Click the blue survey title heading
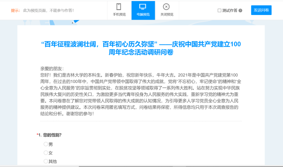 [x=141, y=48]
